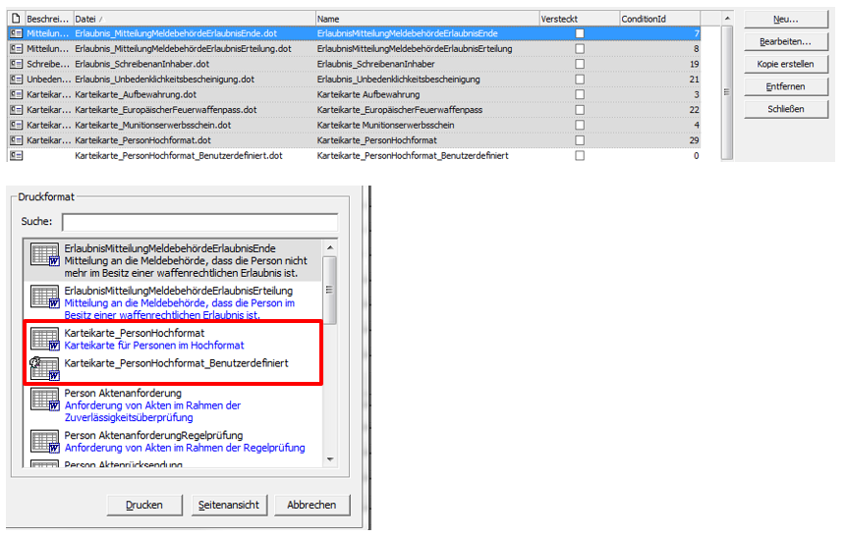This screenshot has width=846, height=538.
Task: Click the Druckformat list vertical scrollbar
Action: click(x=331, y=290)
